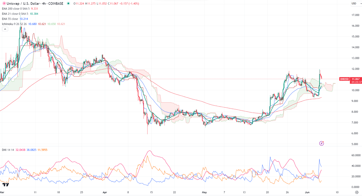
Task: Click the 17.000 price axis label
Action: [355, 15]
